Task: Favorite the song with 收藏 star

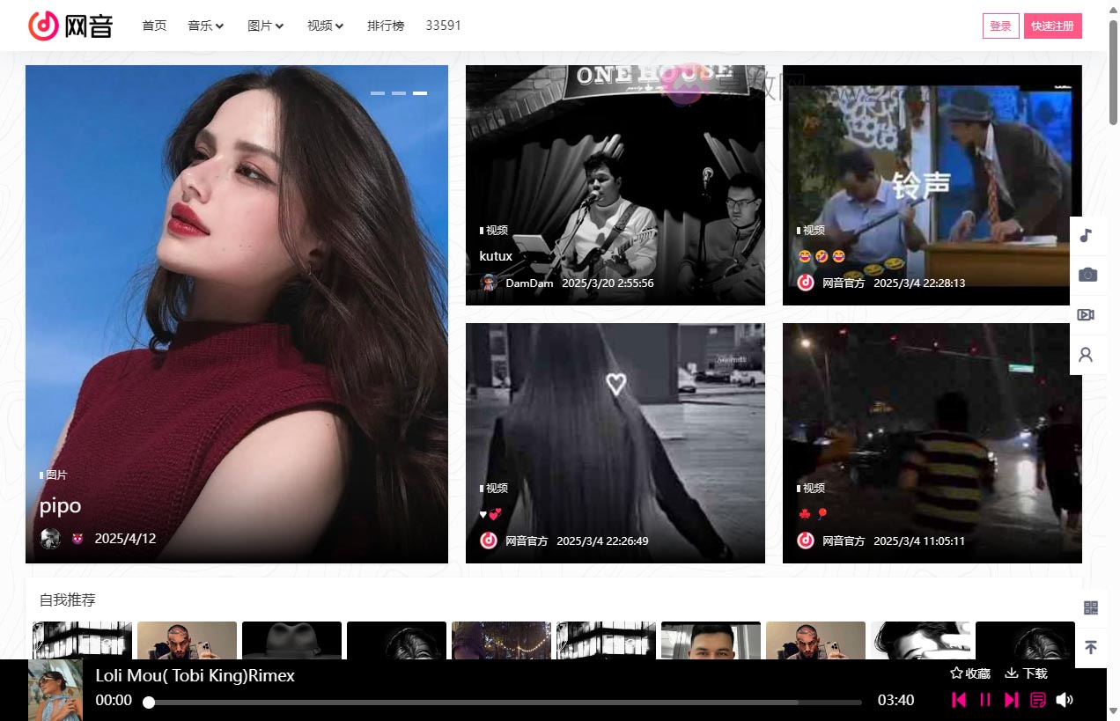Action: [x=970, y=673]
